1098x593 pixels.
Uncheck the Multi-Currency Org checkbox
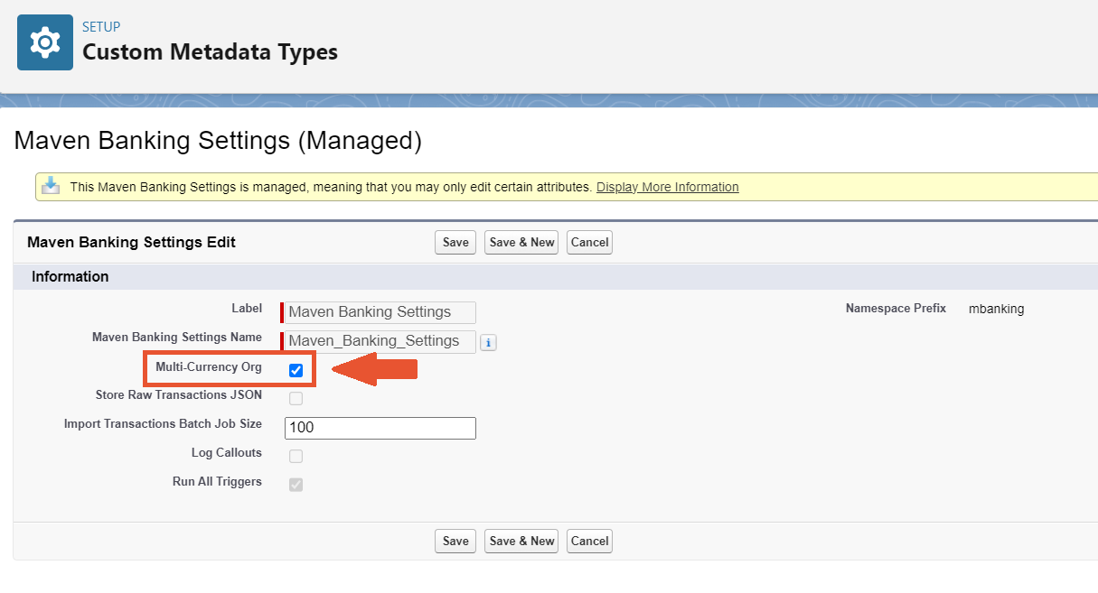click(296, 370)
